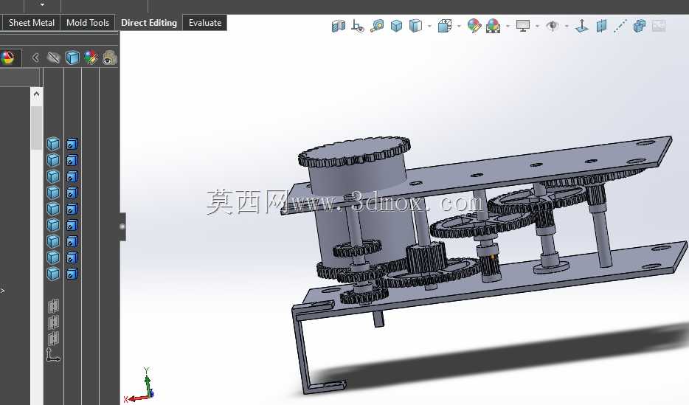Open Edit Appearance color ball with pencil
Image resolution: width=689 pixels, height=405 pixels.
coord(474,26)
